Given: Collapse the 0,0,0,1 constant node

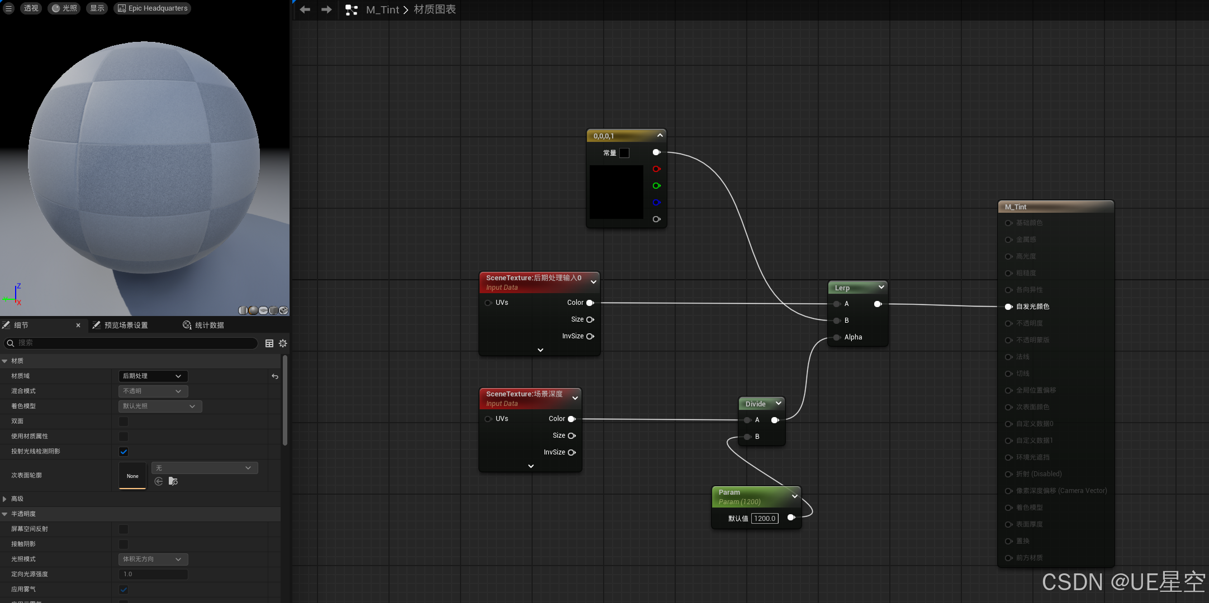Looking at the screenshot, I should tap(660, 136).
